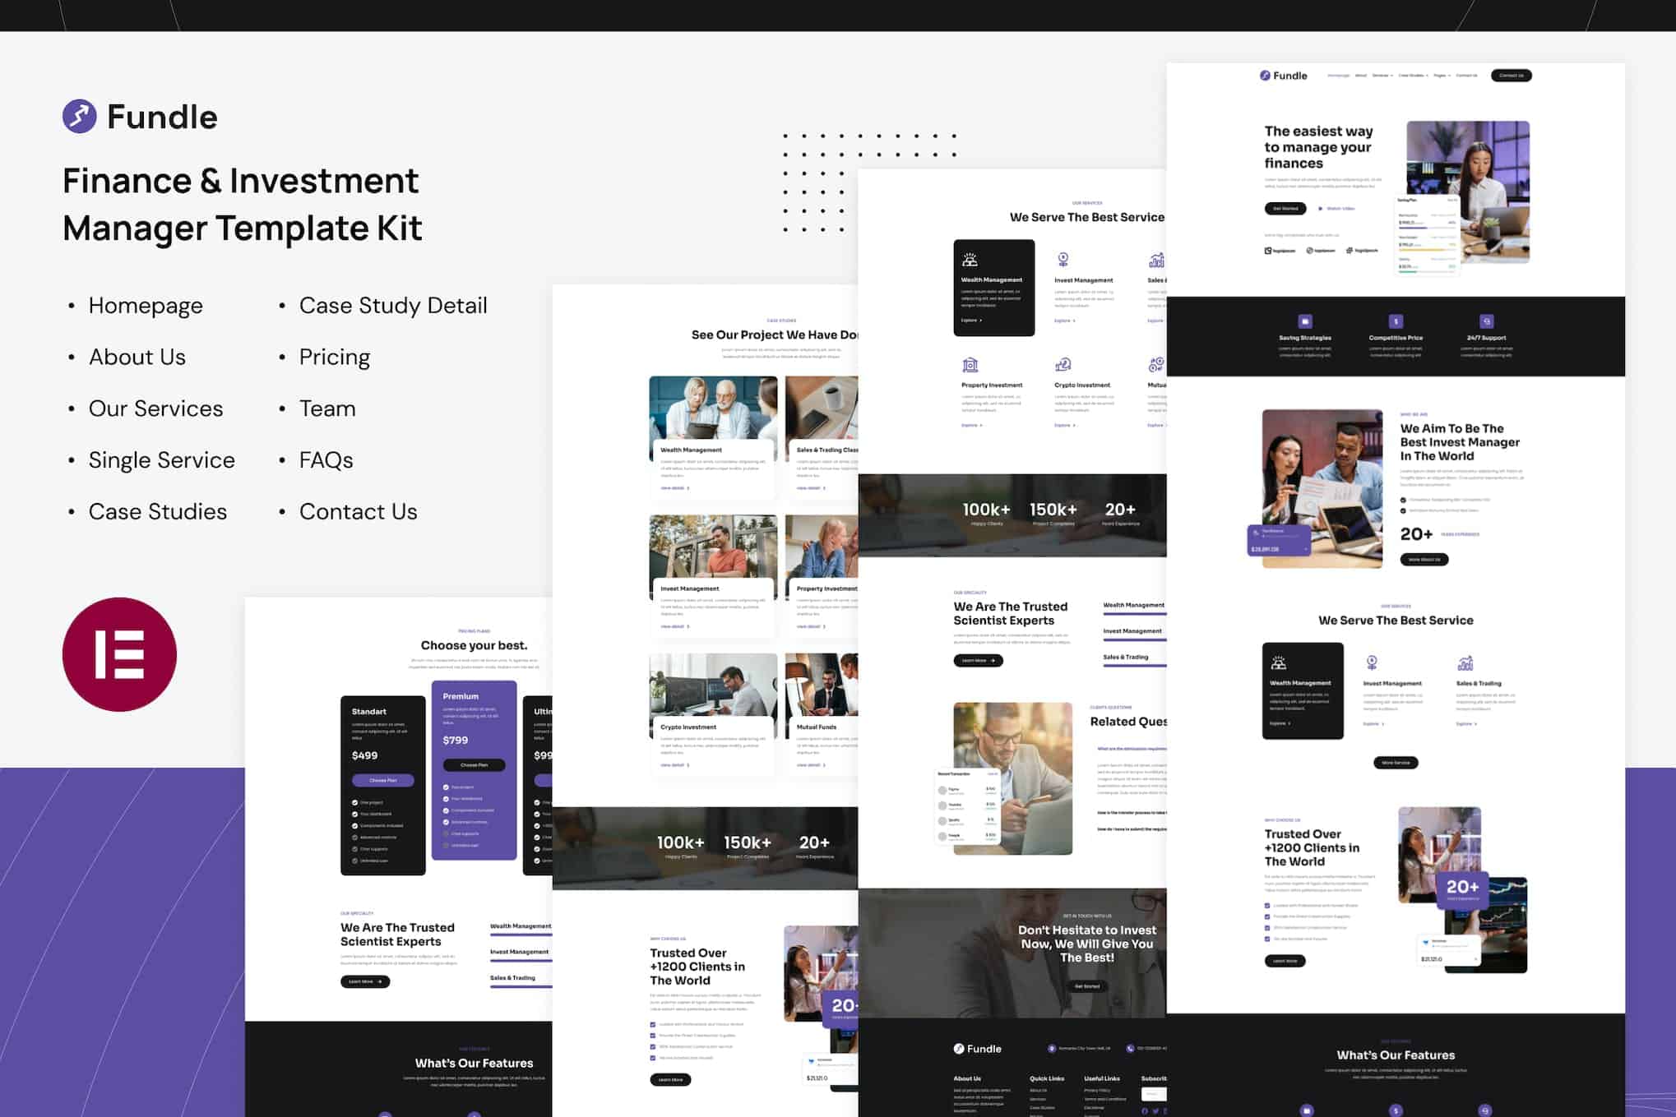
Task: Click the Twitter icon in the footer
Action: 1155,1111
